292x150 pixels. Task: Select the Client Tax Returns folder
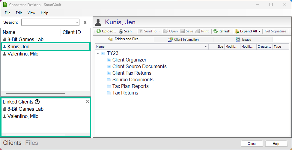point(132,73)
